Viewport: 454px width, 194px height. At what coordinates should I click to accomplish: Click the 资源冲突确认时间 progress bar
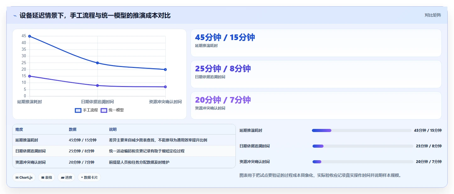(x=363, y=162)
